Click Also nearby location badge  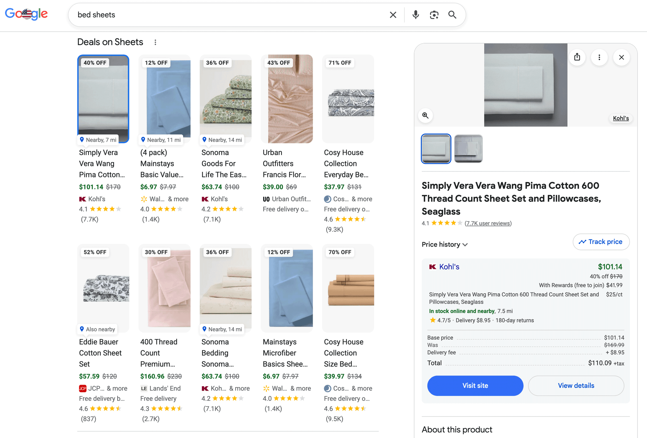point(97,329)
